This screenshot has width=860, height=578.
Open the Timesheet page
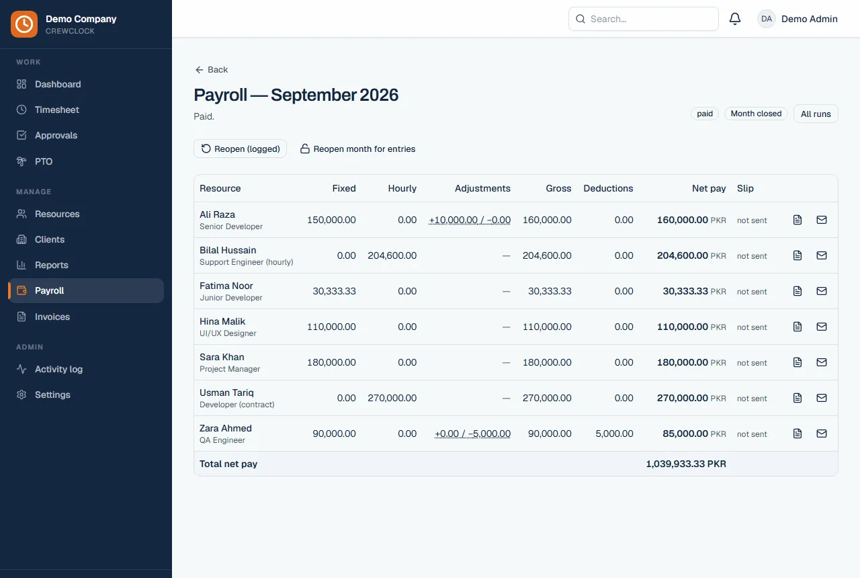86,110
